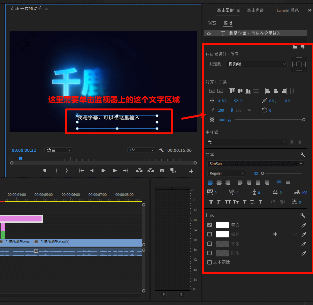
Task: Switch to the 浏览 tab
Action: (212, 23)
